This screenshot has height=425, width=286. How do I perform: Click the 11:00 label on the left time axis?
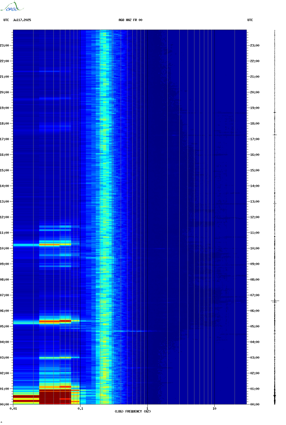tap(4, 233)
